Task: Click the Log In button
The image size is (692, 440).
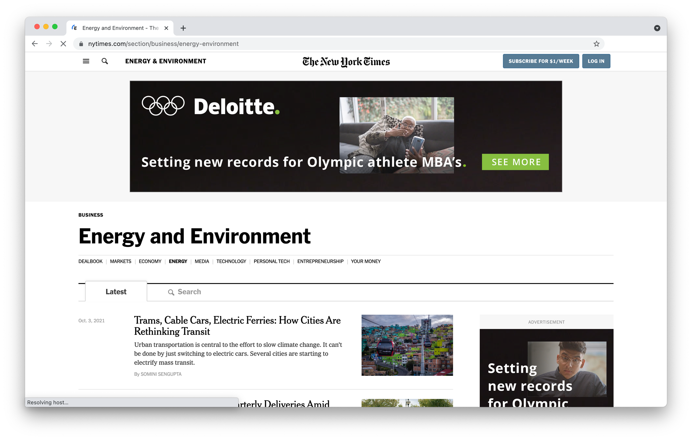Action: pyautogui.click(x=596, y=61)
